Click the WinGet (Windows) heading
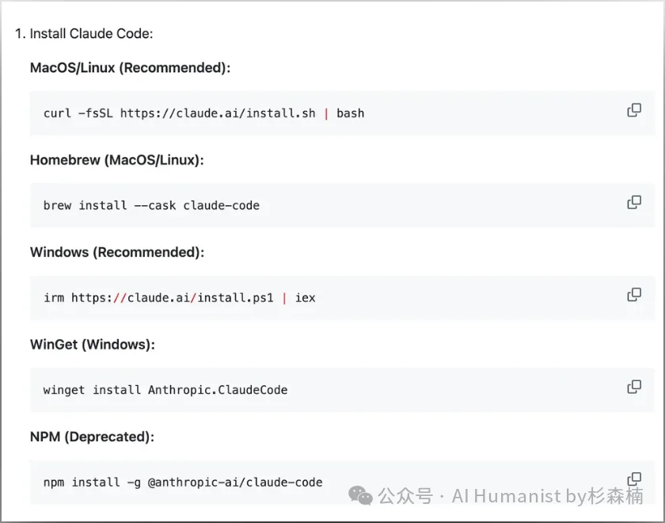Screen dimensions: 665x523 pos(93,344)
